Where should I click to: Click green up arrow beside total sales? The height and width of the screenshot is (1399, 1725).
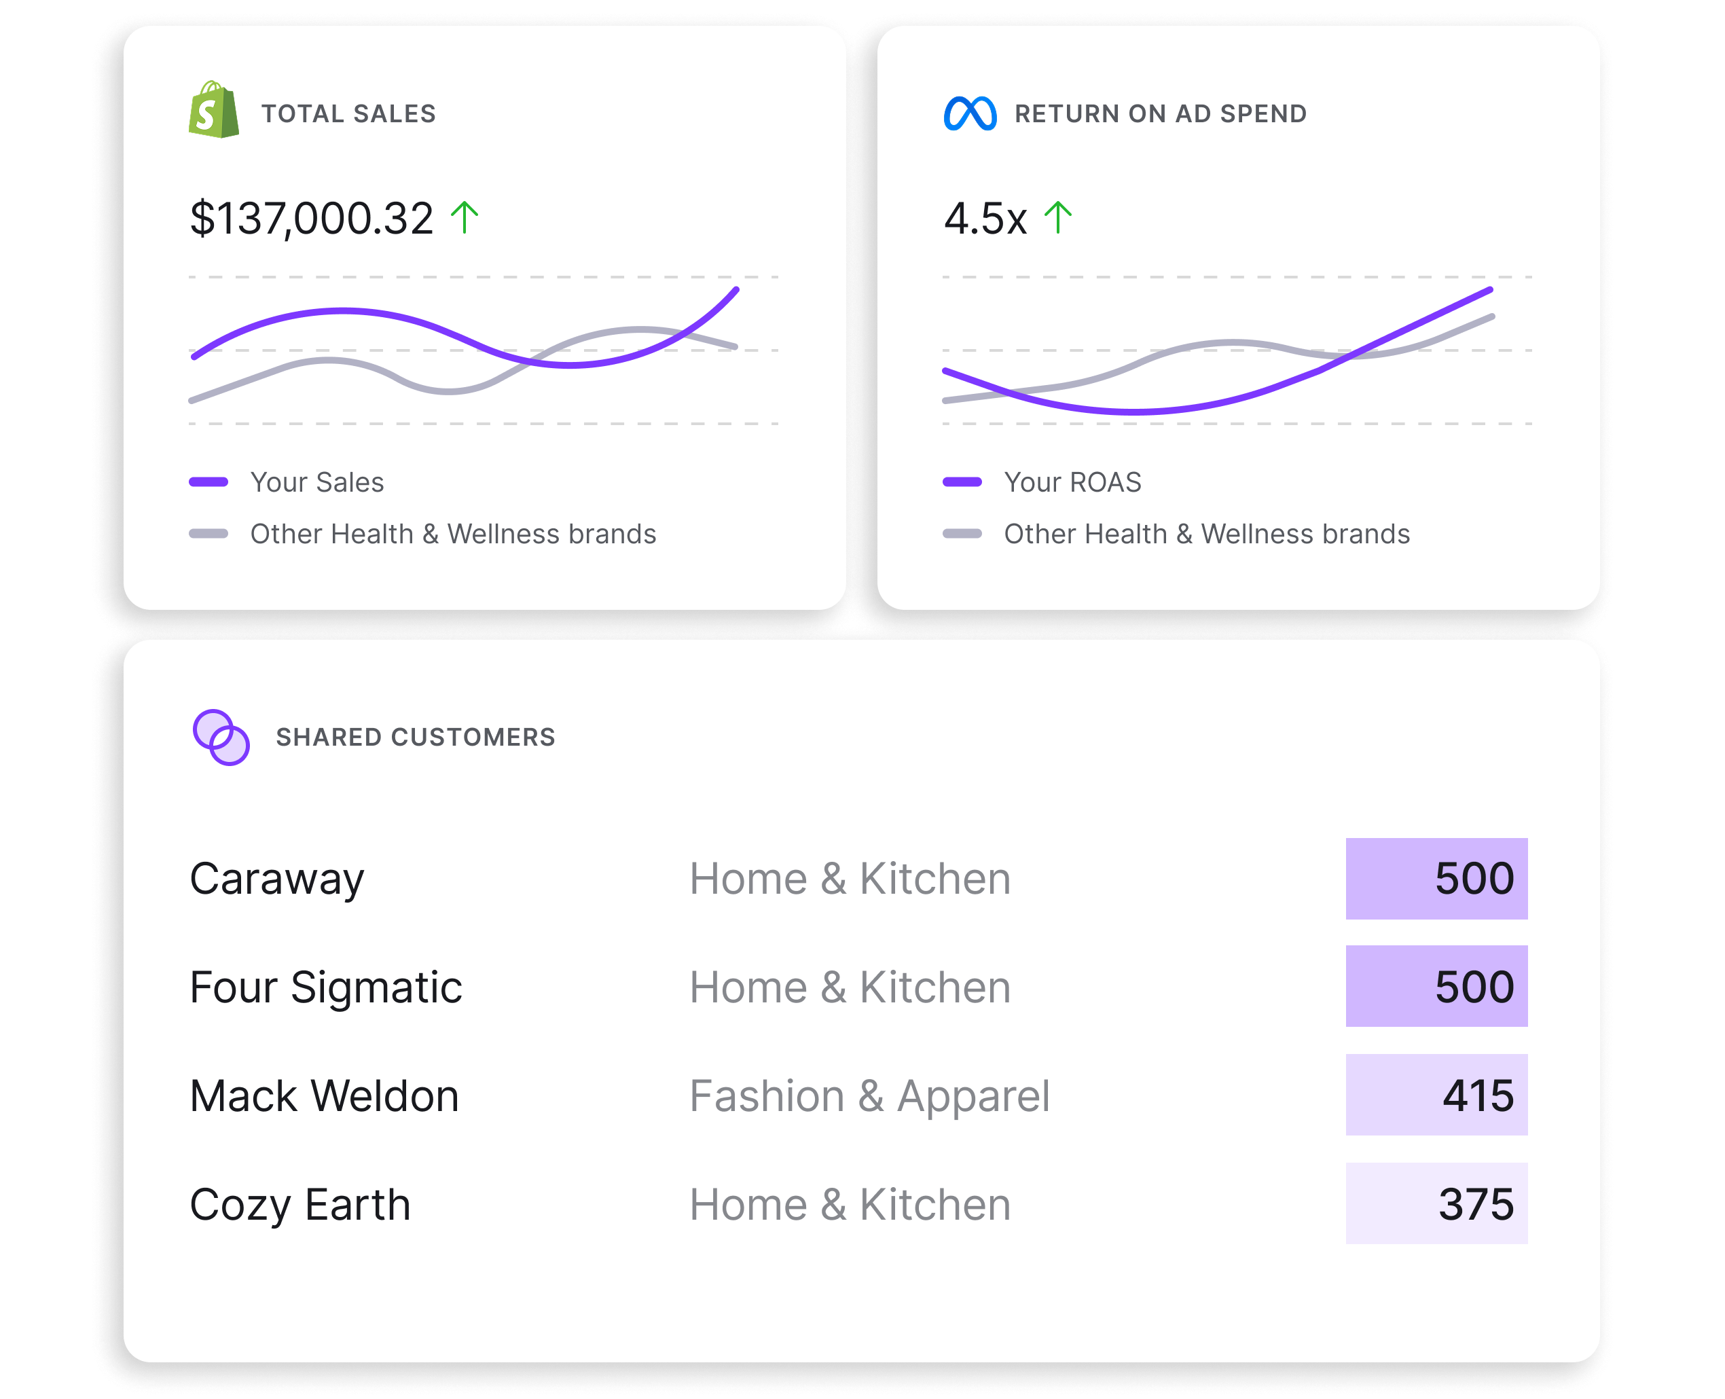(465, 217)
